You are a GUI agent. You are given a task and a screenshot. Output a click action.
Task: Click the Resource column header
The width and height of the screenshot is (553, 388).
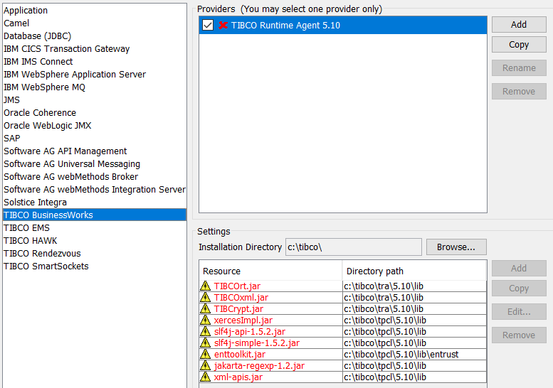click(x=271, y=271)
